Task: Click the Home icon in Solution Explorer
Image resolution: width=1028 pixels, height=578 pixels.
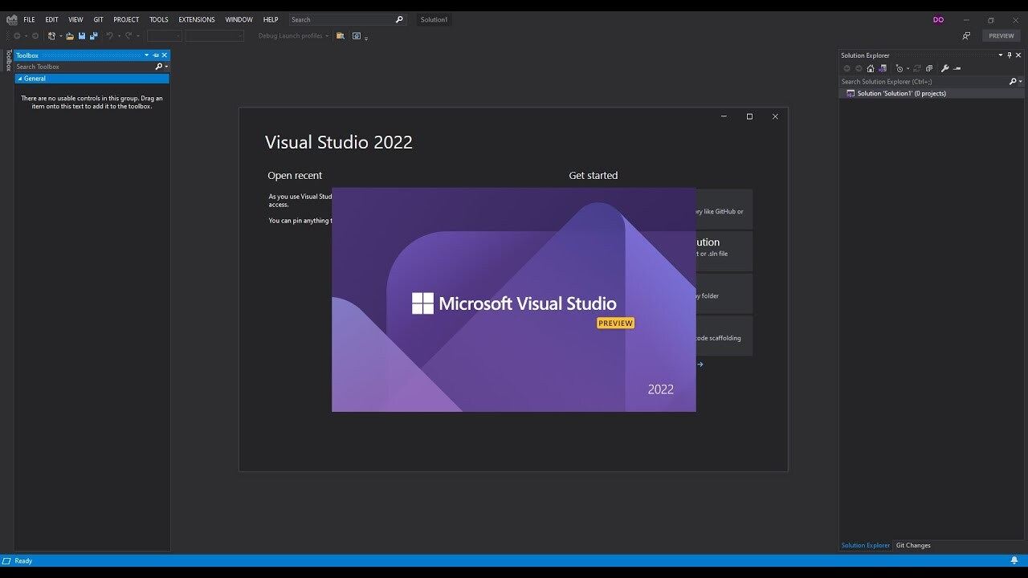Action: pos(870,68)
